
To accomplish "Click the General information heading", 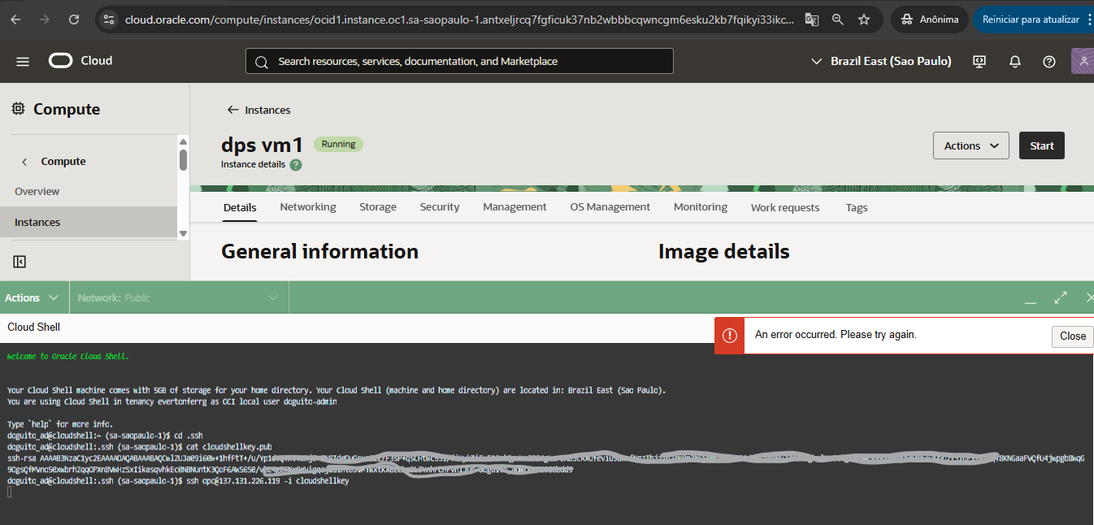I will tap(319, 252).
